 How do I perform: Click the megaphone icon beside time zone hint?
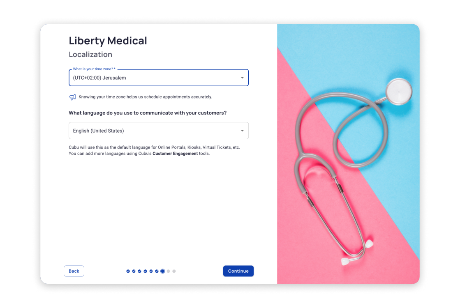72,97
